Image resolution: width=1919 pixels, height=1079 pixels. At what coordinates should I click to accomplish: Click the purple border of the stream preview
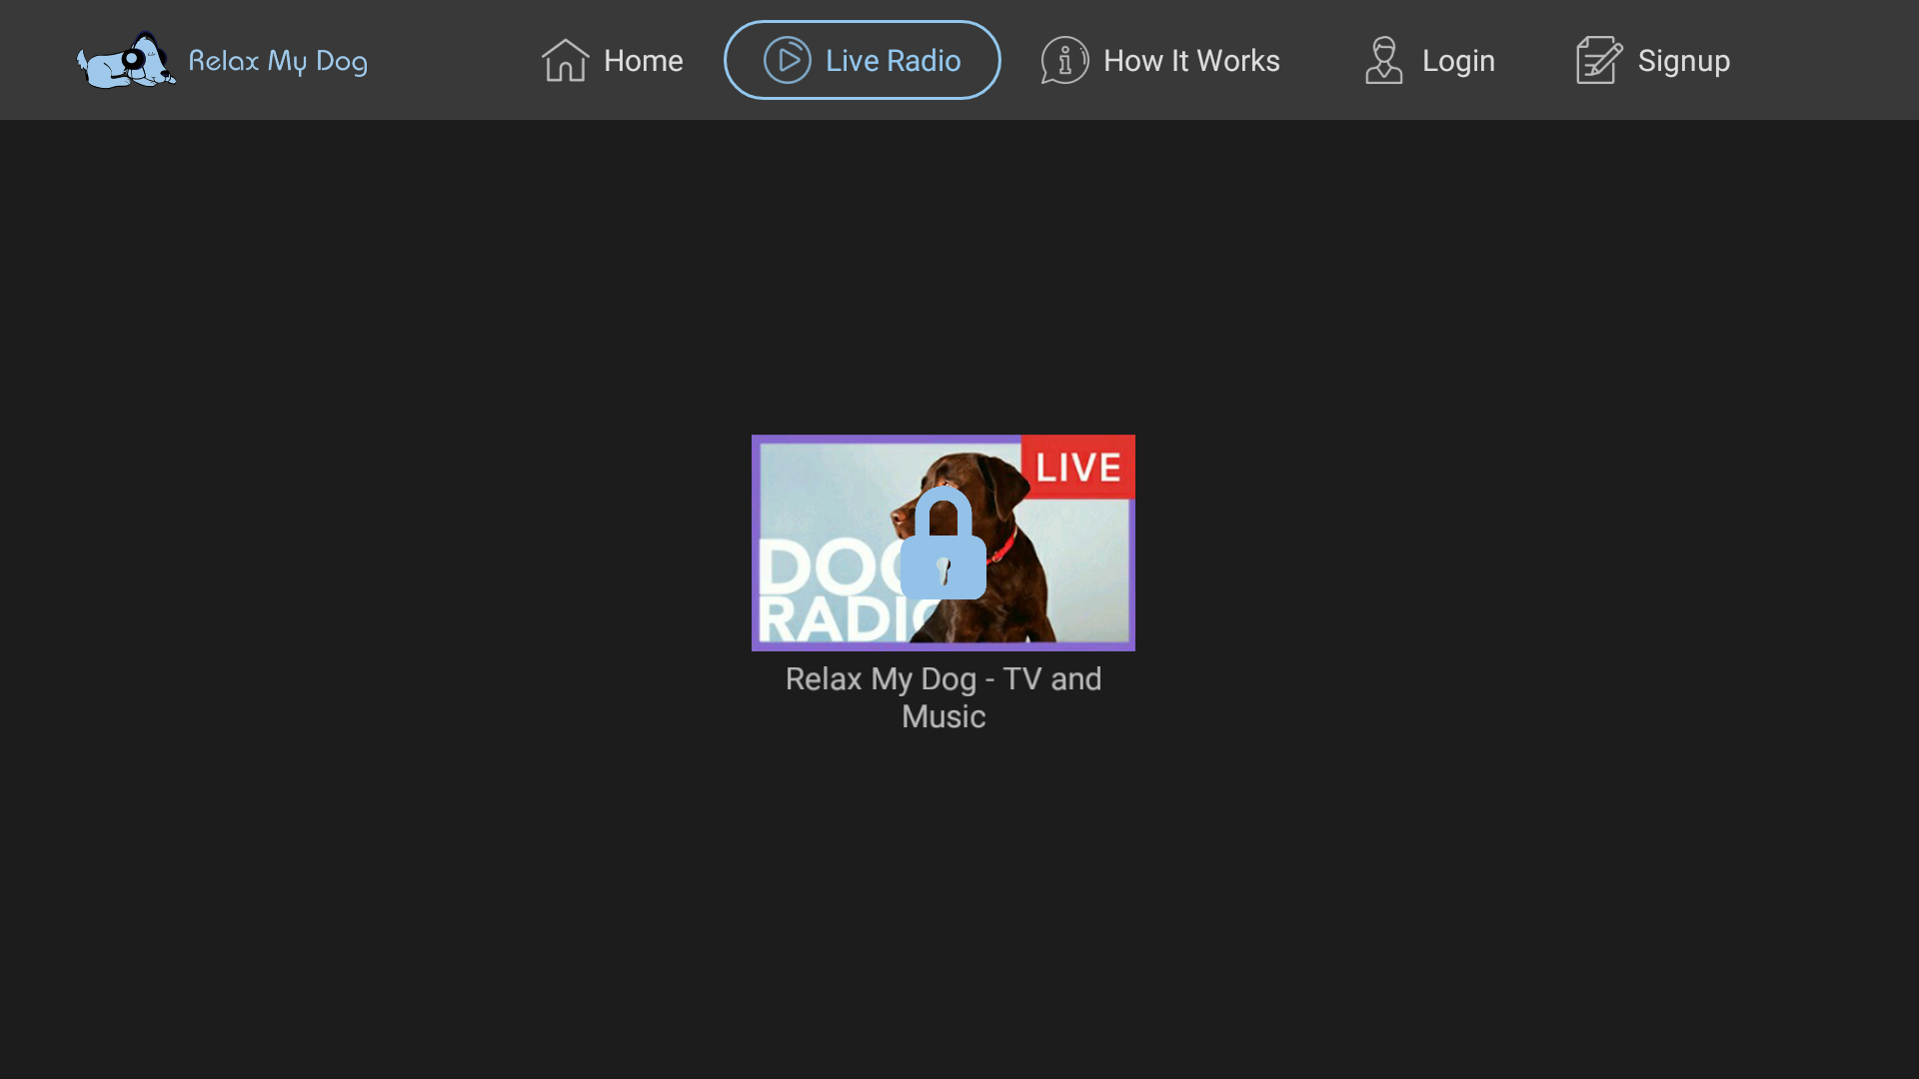tap(757, 542)
